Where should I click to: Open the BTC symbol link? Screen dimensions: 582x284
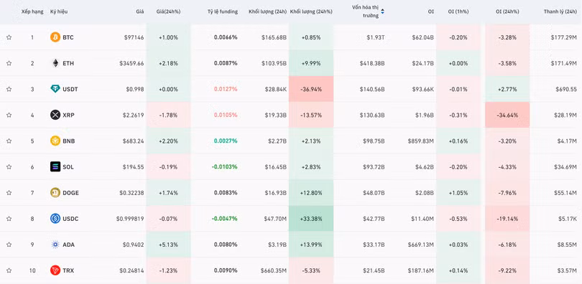click(x=68, y=37)
